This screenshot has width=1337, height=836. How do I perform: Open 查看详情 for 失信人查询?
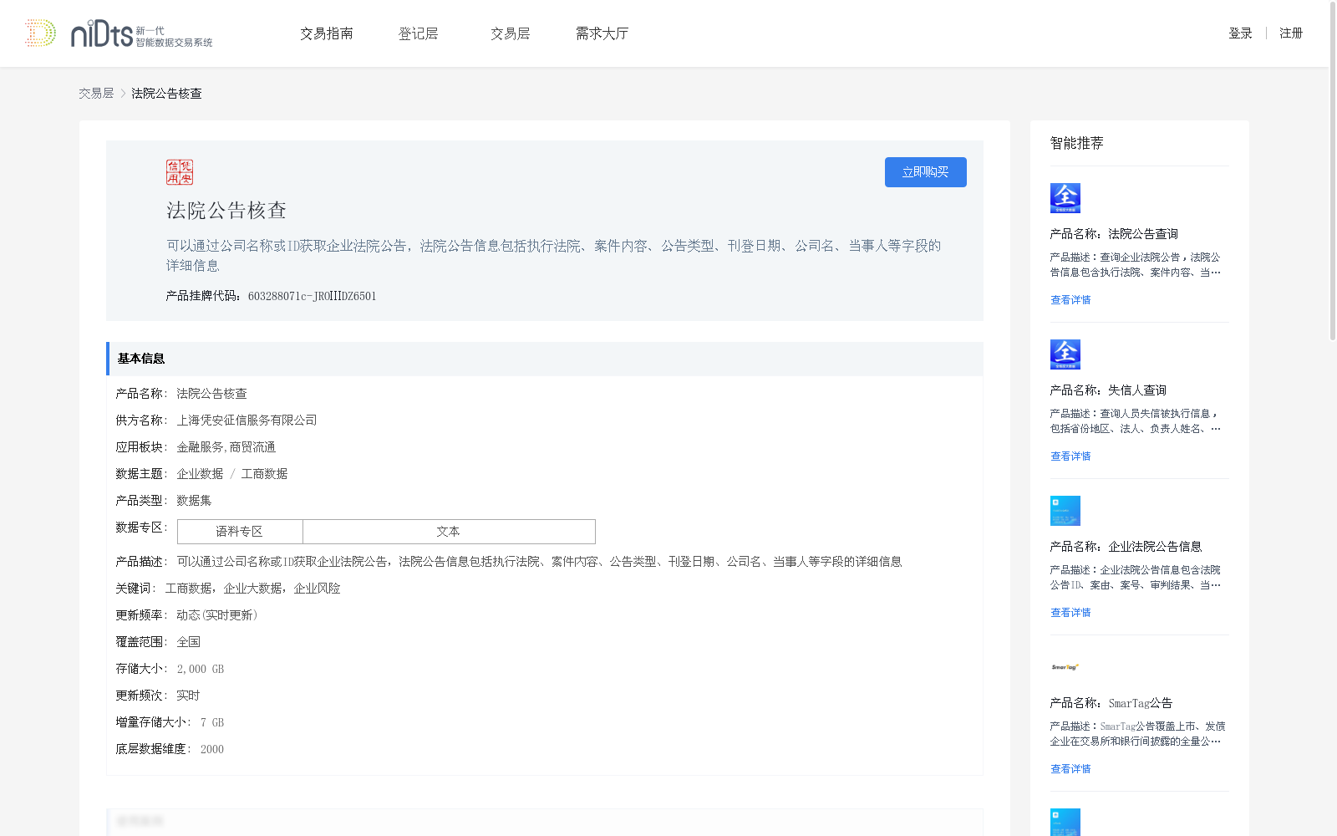tap(1070, 456)
